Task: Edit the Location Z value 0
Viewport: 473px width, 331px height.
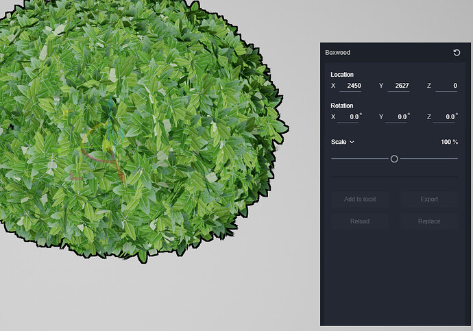Action: [446, 86]
